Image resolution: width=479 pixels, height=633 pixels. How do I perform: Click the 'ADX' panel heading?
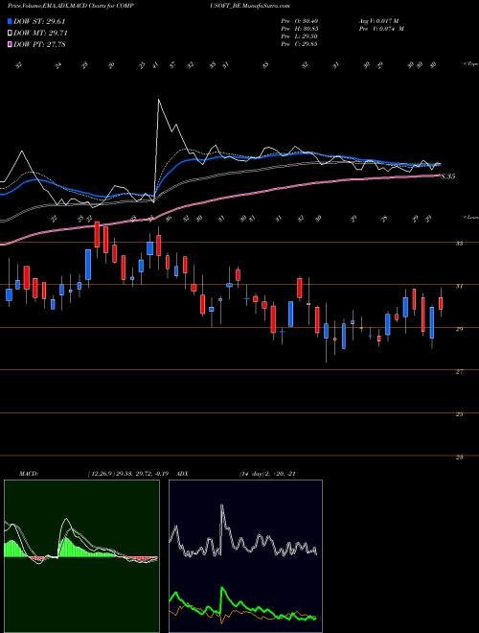182,474
